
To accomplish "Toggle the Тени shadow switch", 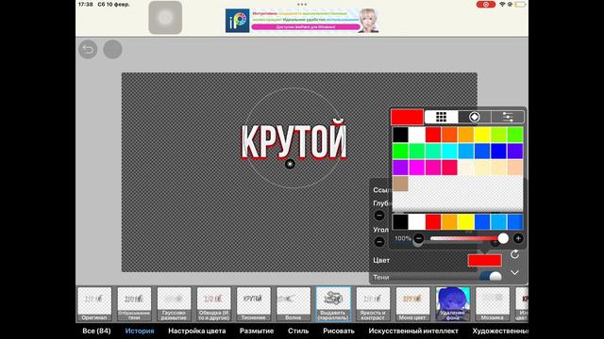I will [x=491, y=276].
